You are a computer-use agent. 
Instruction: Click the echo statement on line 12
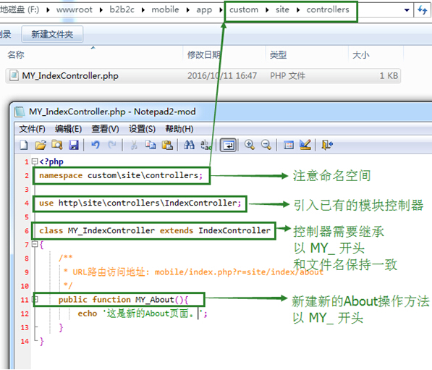click(142, 314)
